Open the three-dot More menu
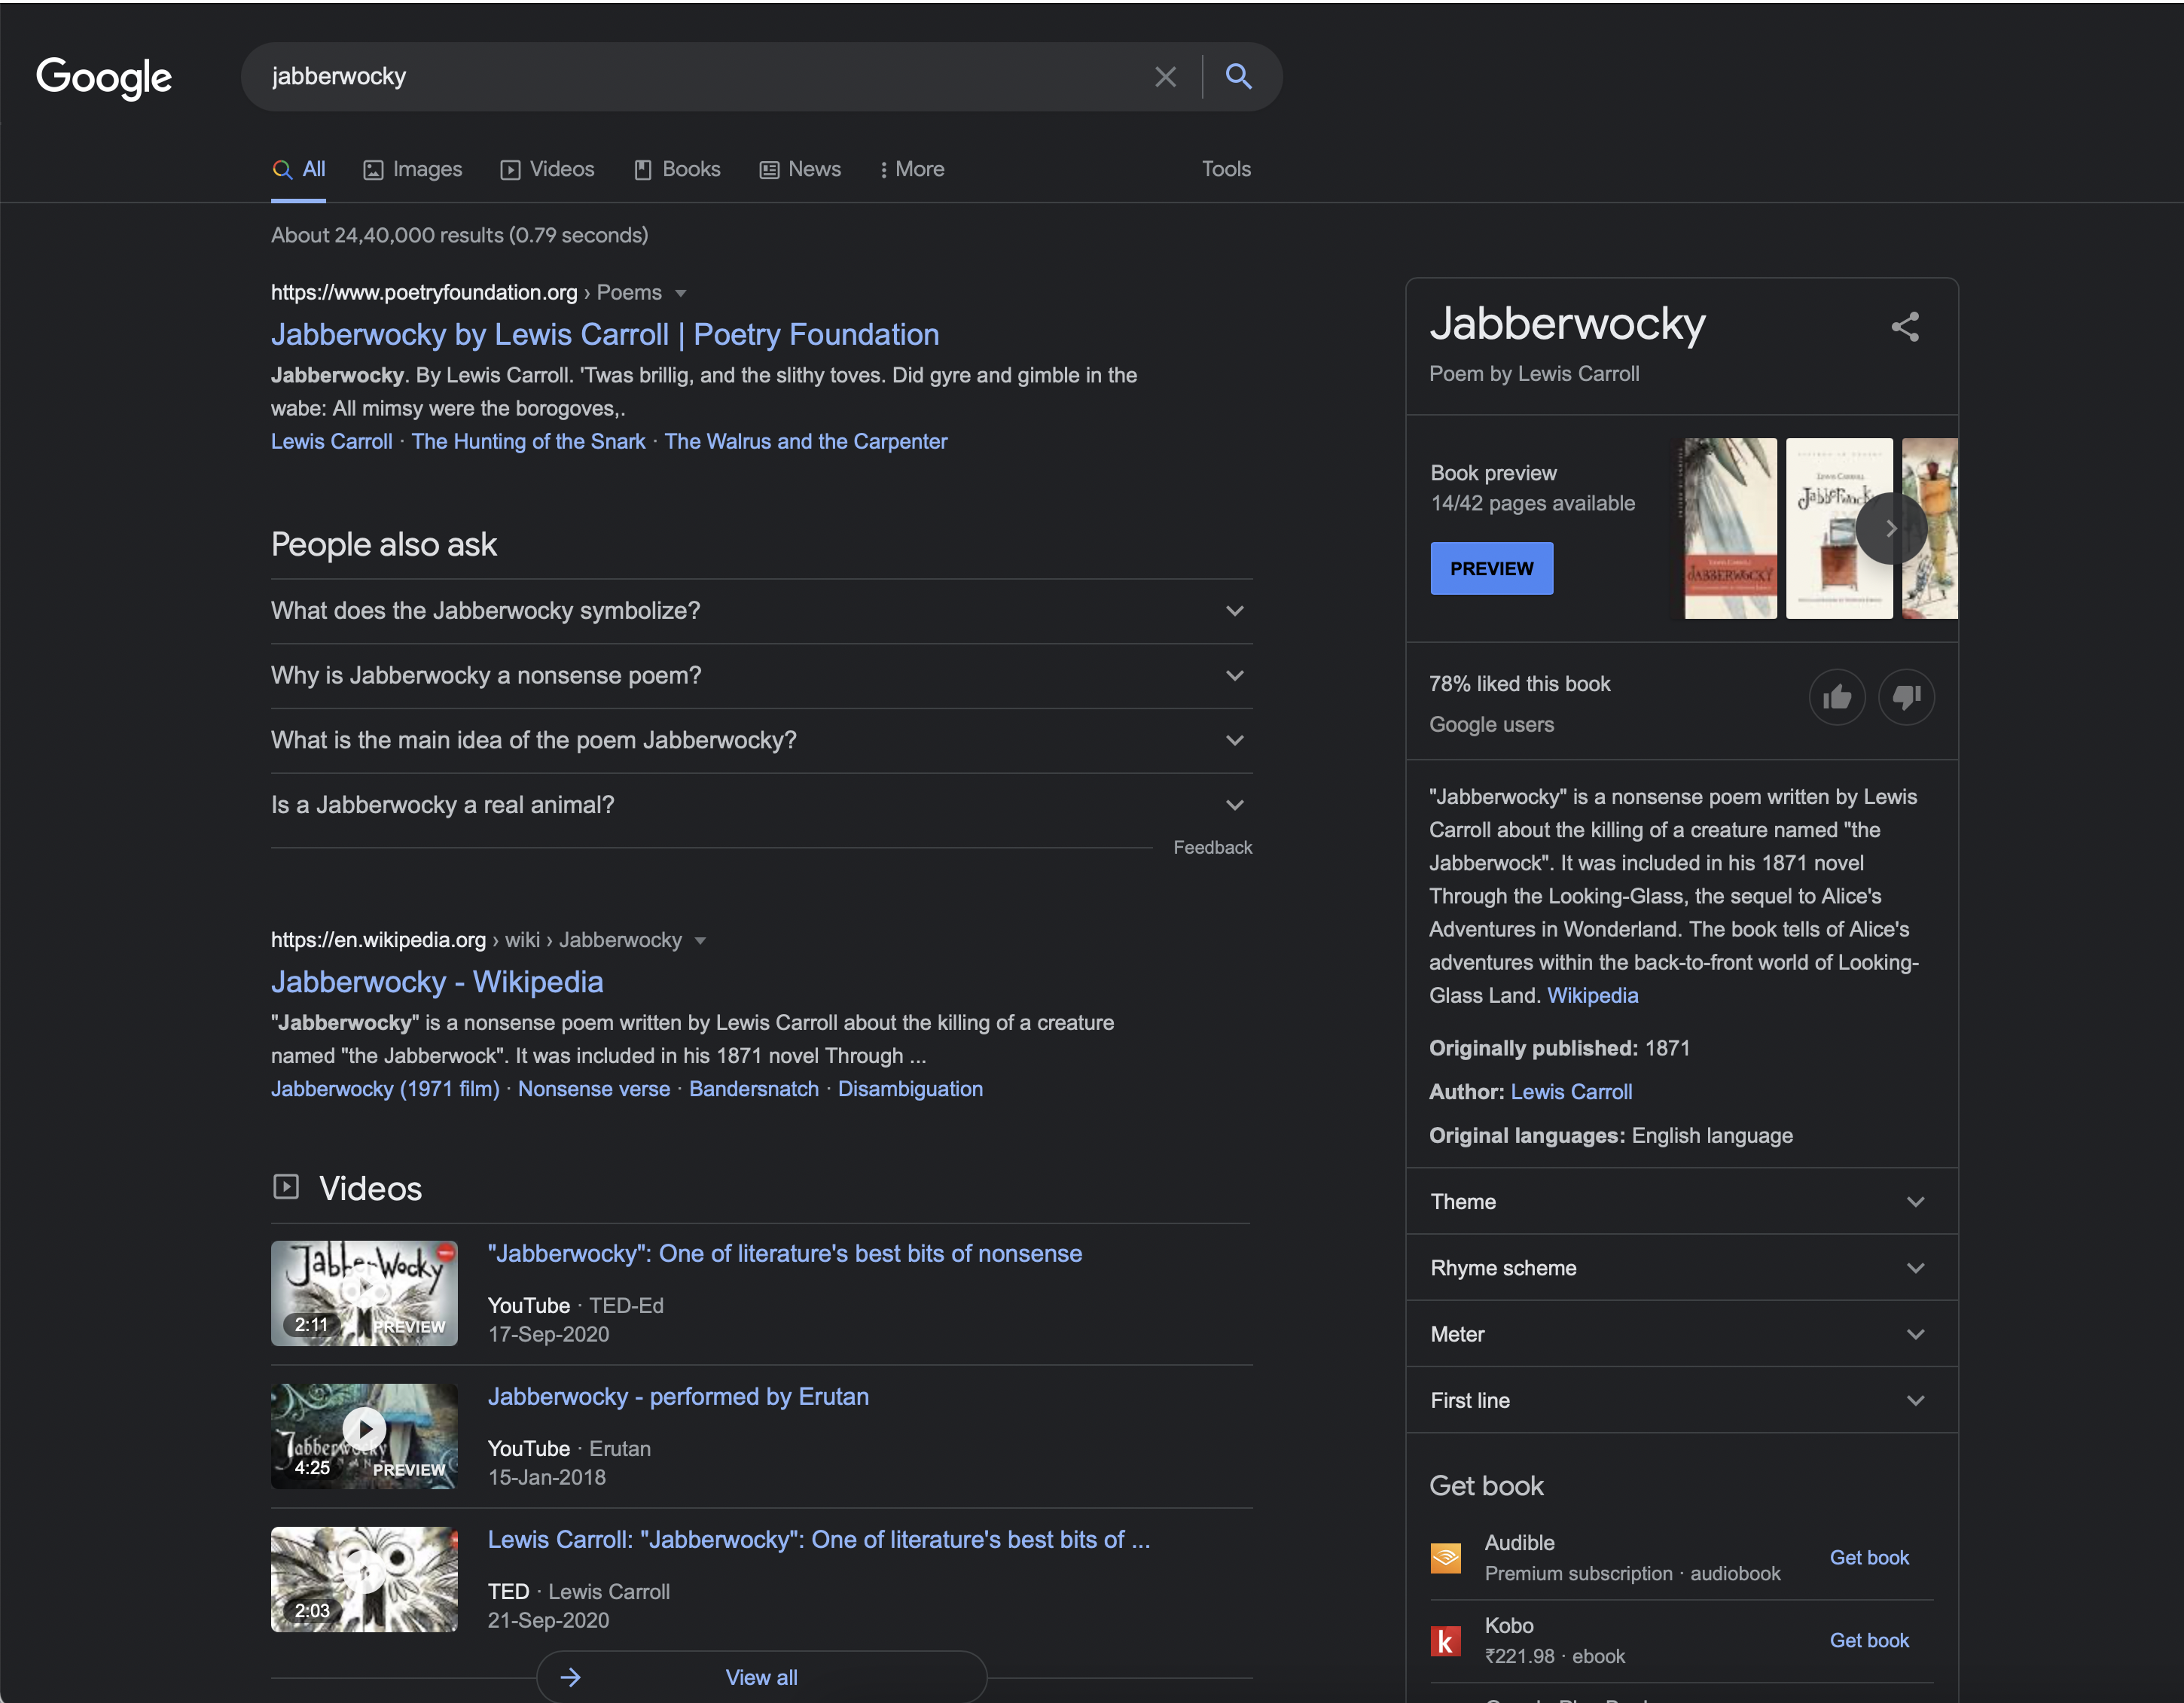Screen dimensions: 2184x1703 pos(911,170)
